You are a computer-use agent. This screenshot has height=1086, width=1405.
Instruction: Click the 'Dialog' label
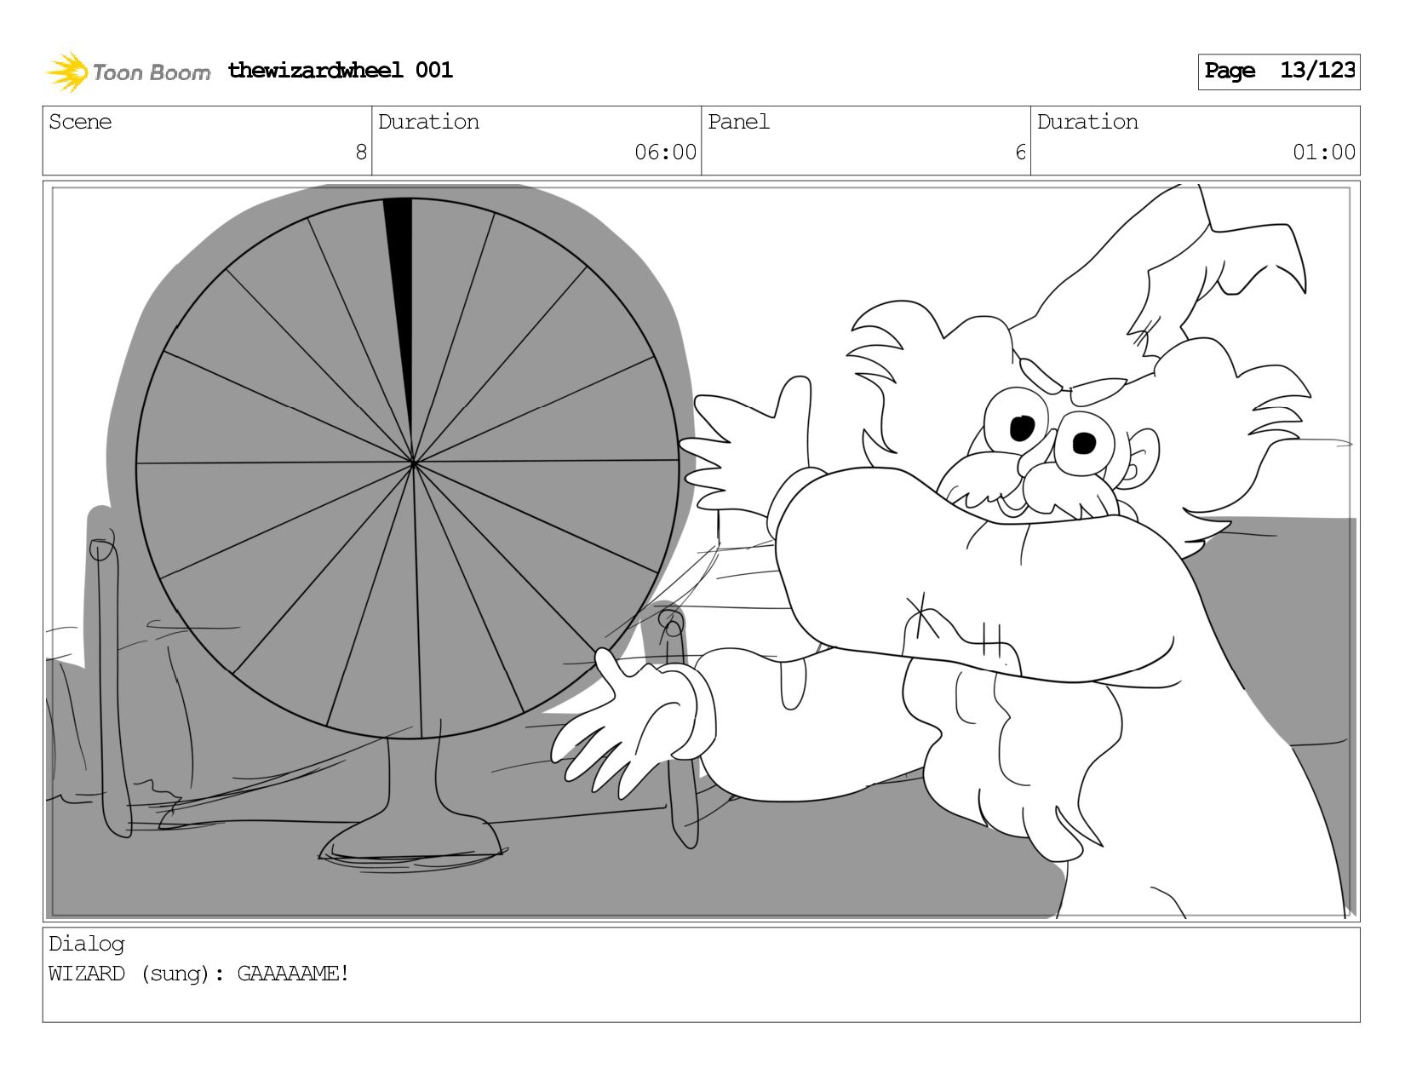87,944
